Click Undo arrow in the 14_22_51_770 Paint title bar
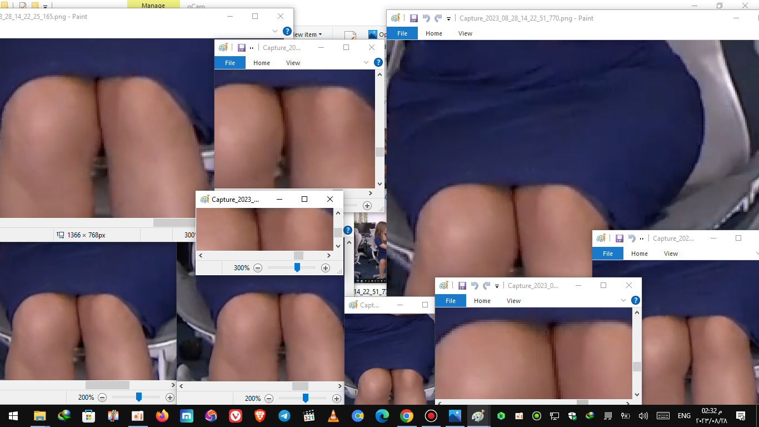Image resolution: width=759 pixels, height=427 pixels. (x=426, y=18)
